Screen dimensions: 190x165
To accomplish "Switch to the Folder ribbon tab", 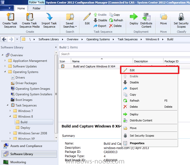I will [x=37, y=8].
